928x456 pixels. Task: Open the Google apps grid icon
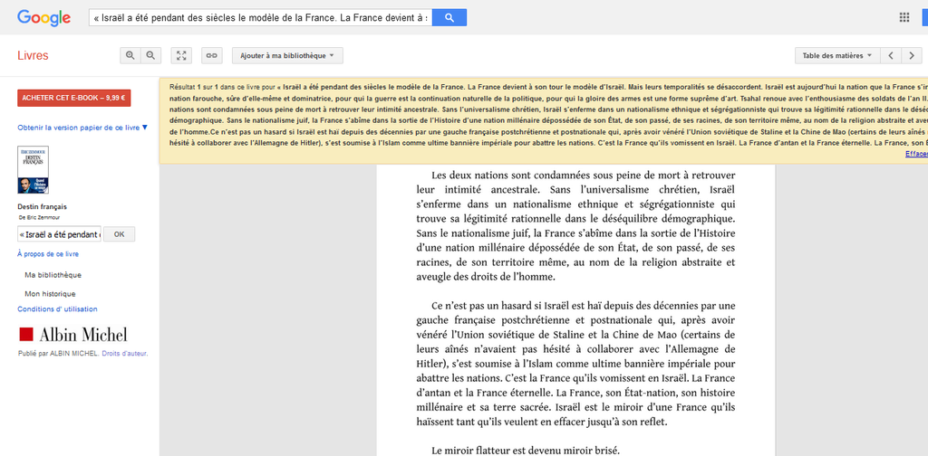[x=904, y=17]
